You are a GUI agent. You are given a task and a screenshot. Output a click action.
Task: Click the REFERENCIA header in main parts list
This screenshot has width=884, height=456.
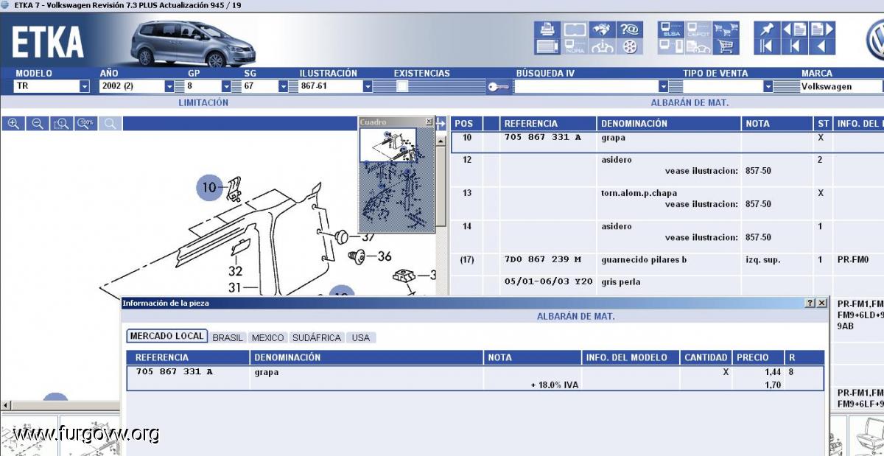click(548, 124)
